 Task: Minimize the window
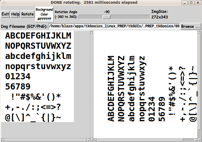(x=185, y=3)
